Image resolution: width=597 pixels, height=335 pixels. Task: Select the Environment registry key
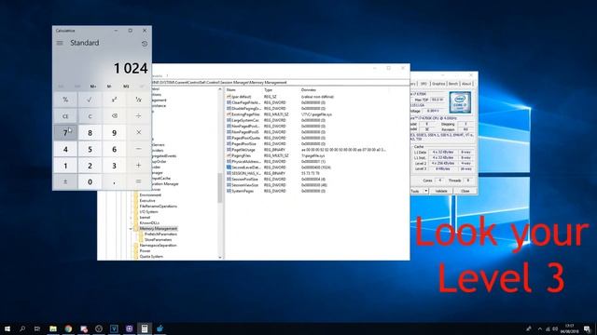[x=150, y=194]
